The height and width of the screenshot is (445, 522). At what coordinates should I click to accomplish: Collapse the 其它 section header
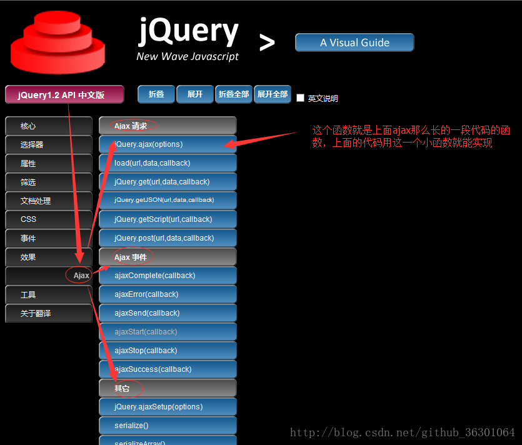[168, 388]
